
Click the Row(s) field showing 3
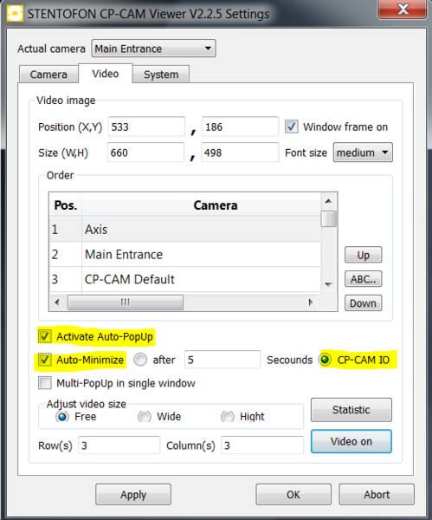pos(119,445)
